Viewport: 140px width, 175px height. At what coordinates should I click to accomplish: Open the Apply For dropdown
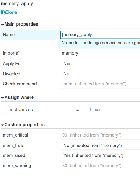pos(100,64)
